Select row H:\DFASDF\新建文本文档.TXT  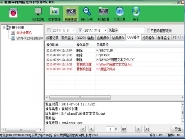tap(114, 60)
